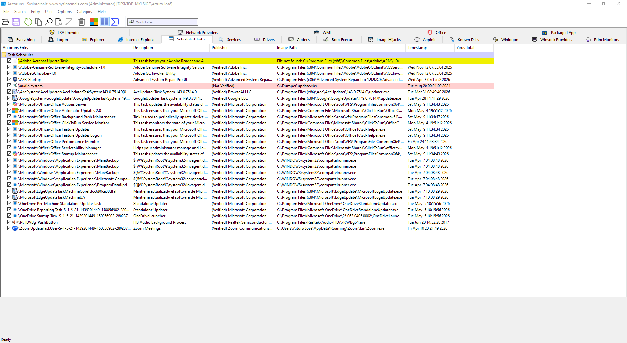This screenshot has width=627, height=343.
Task: Sort by the Publisher column header
Action: 242,48
